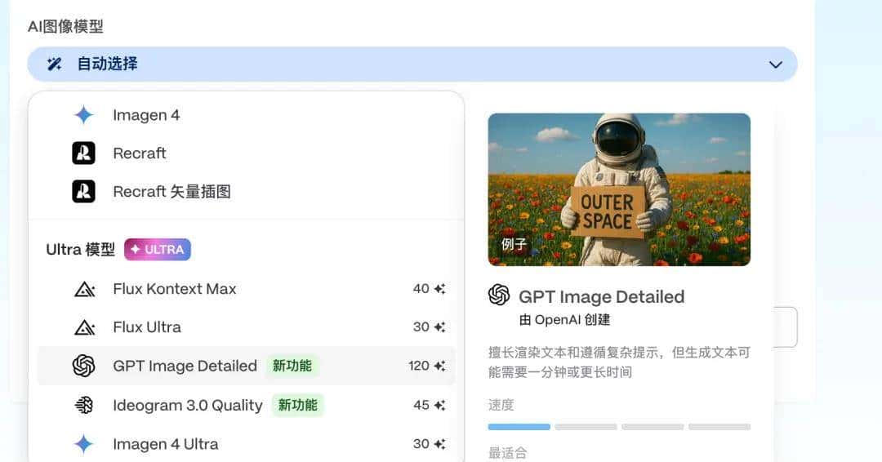
Task: Select the Imagen 4 Ultra model entry
Action: tap(165, 444)
